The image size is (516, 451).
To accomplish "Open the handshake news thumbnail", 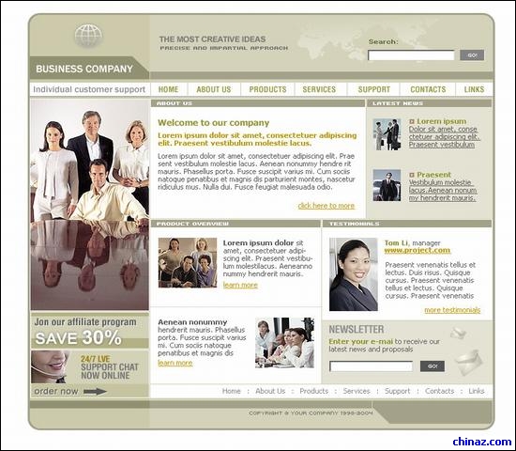I will pos(387,134).
